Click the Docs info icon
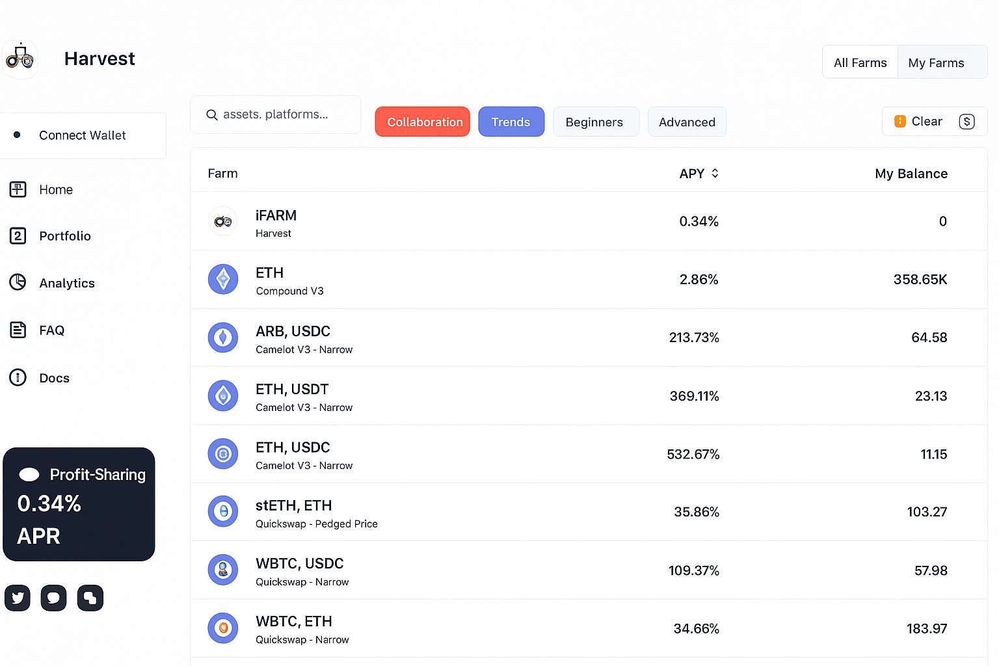This screenshot has width=999, height=666. (x=18, y=377)
